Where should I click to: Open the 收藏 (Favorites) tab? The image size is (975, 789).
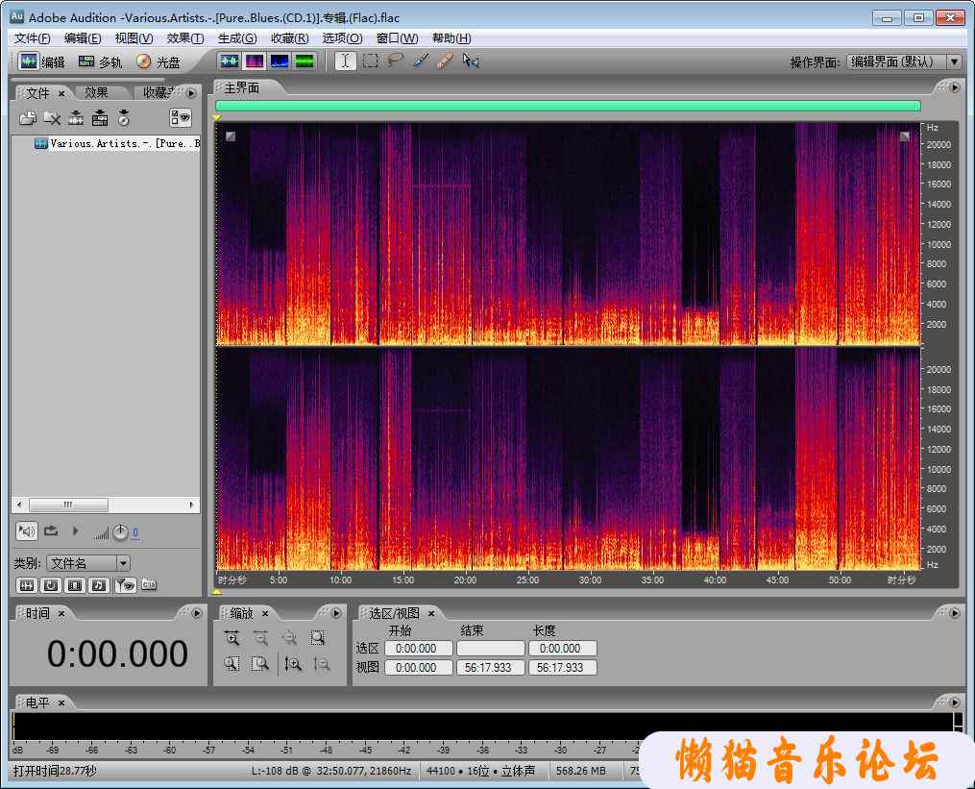point(158,92)
